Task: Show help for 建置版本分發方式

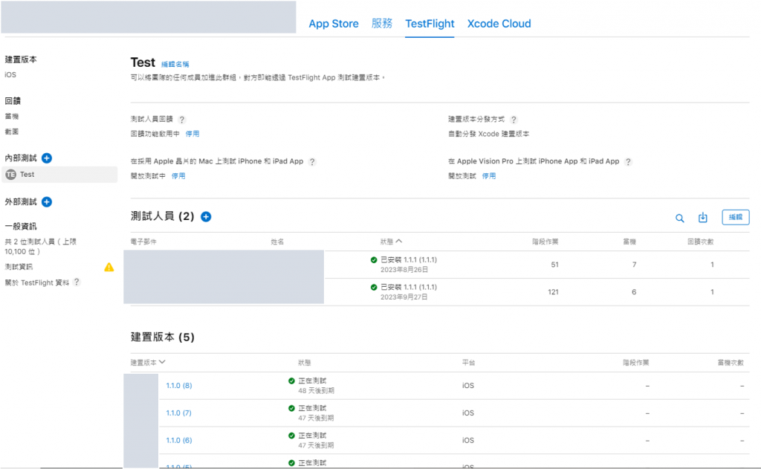Action: click(514, 120)
